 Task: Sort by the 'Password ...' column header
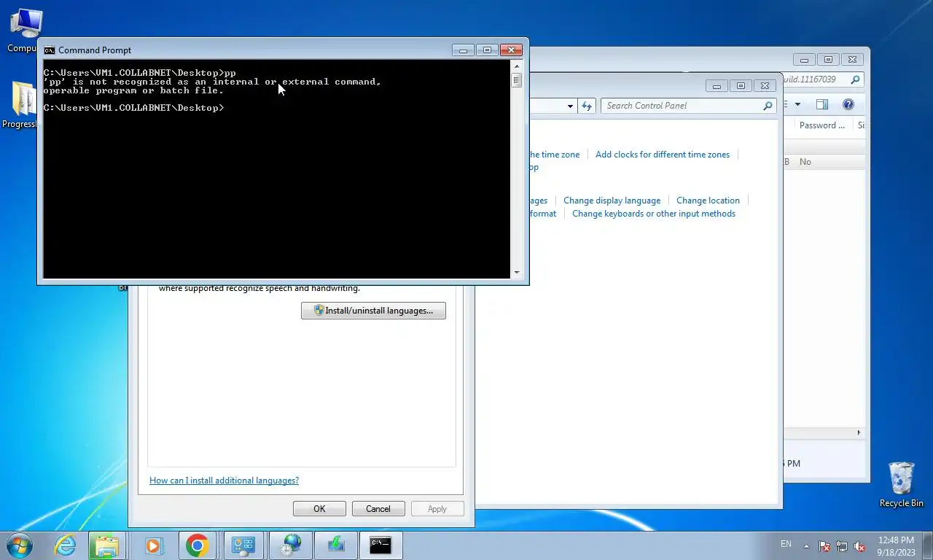[x=824, y=125]
